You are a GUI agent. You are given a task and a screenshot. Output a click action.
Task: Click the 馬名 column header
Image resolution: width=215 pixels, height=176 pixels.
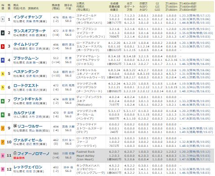16,5
